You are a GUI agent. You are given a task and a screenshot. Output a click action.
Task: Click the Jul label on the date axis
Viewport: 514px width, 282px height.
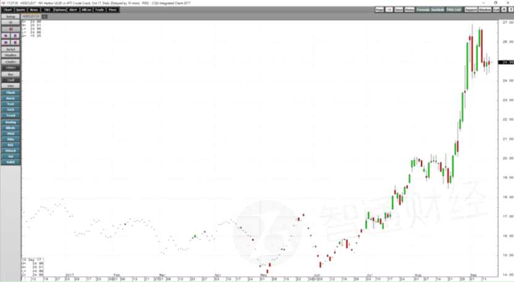click(x=370, y=275)
